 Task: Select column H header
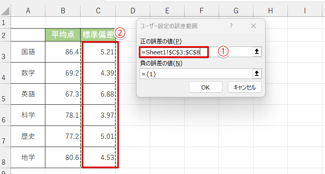click(270, 11)
